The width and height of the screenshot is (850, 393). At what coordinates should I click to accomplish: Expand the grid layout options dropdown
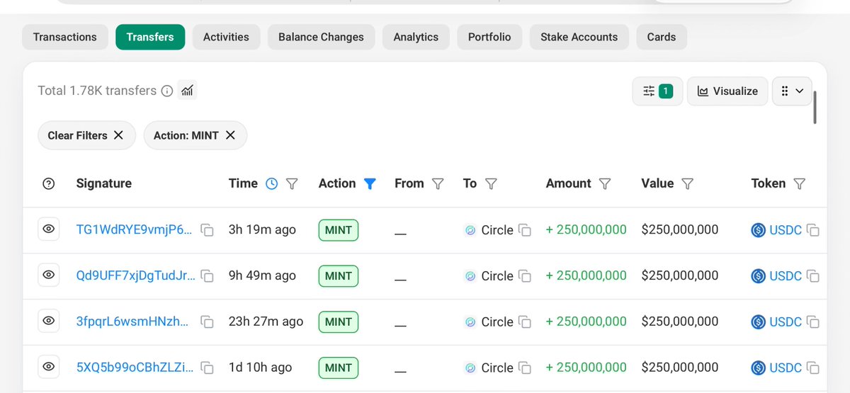(792, 91)
